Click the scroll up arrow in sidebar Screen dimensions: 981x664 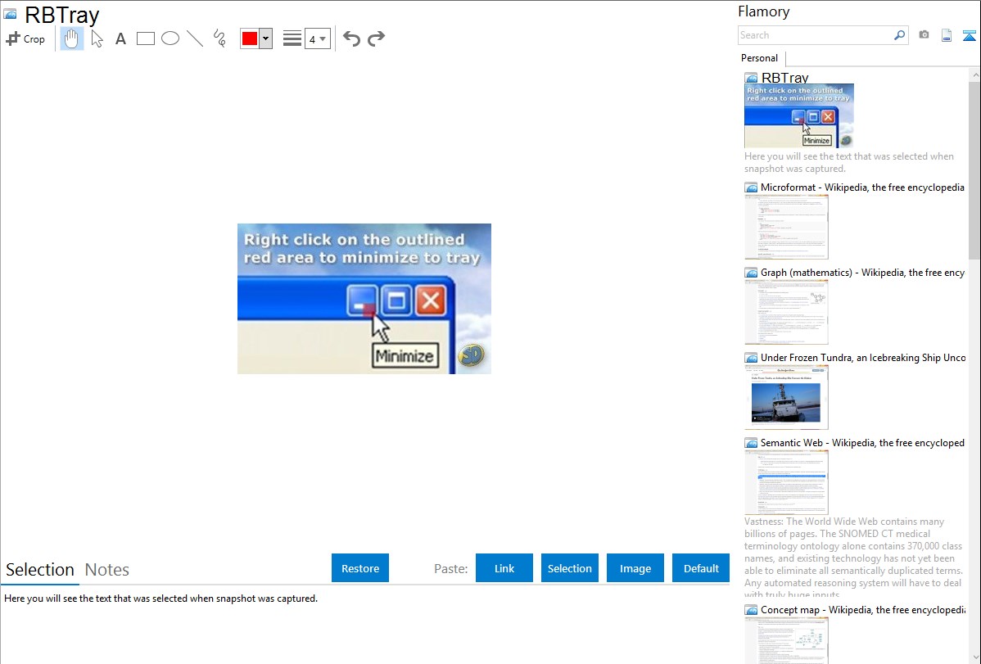click(974, 75)
